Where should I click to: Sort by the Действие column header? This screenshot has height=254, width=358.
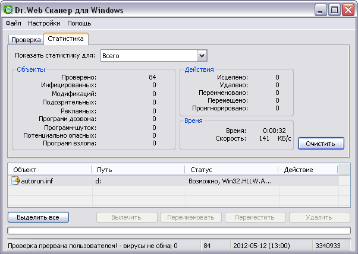308,170
